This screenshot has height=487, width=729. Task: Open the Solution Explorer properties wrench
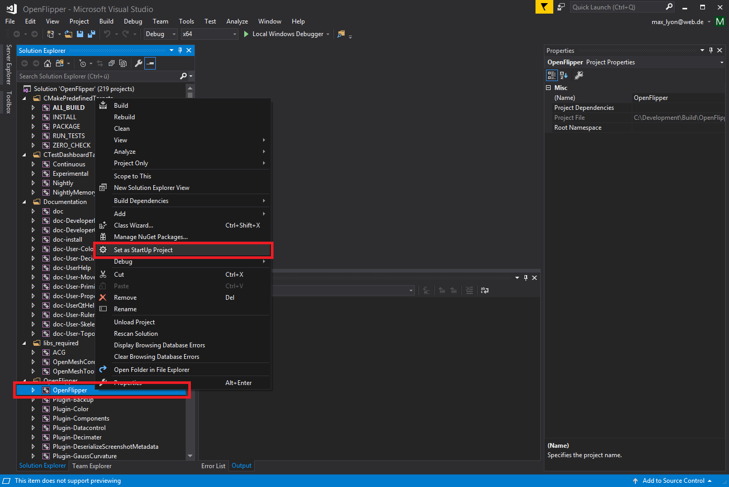coord(138,63)
